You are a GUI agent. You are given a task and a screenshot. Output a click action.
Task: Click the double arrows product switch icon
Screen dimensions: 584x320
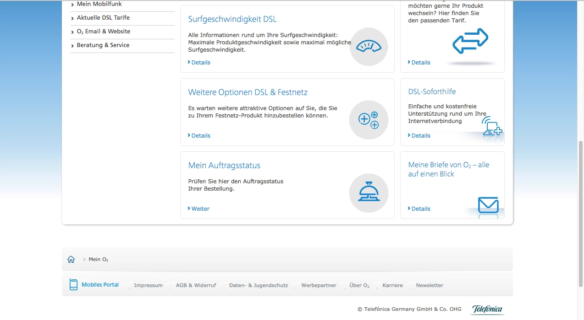pyautogui.click(x=470, y=41)
